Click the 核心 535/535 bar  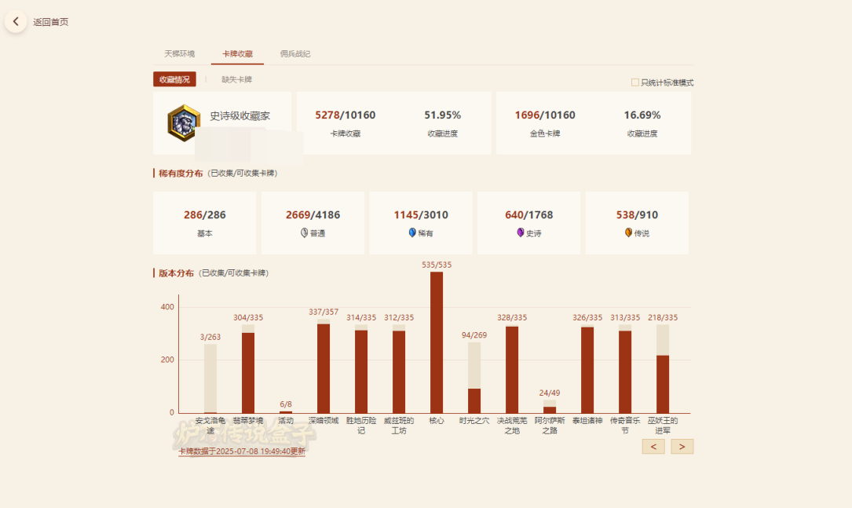tap(437, 342)
